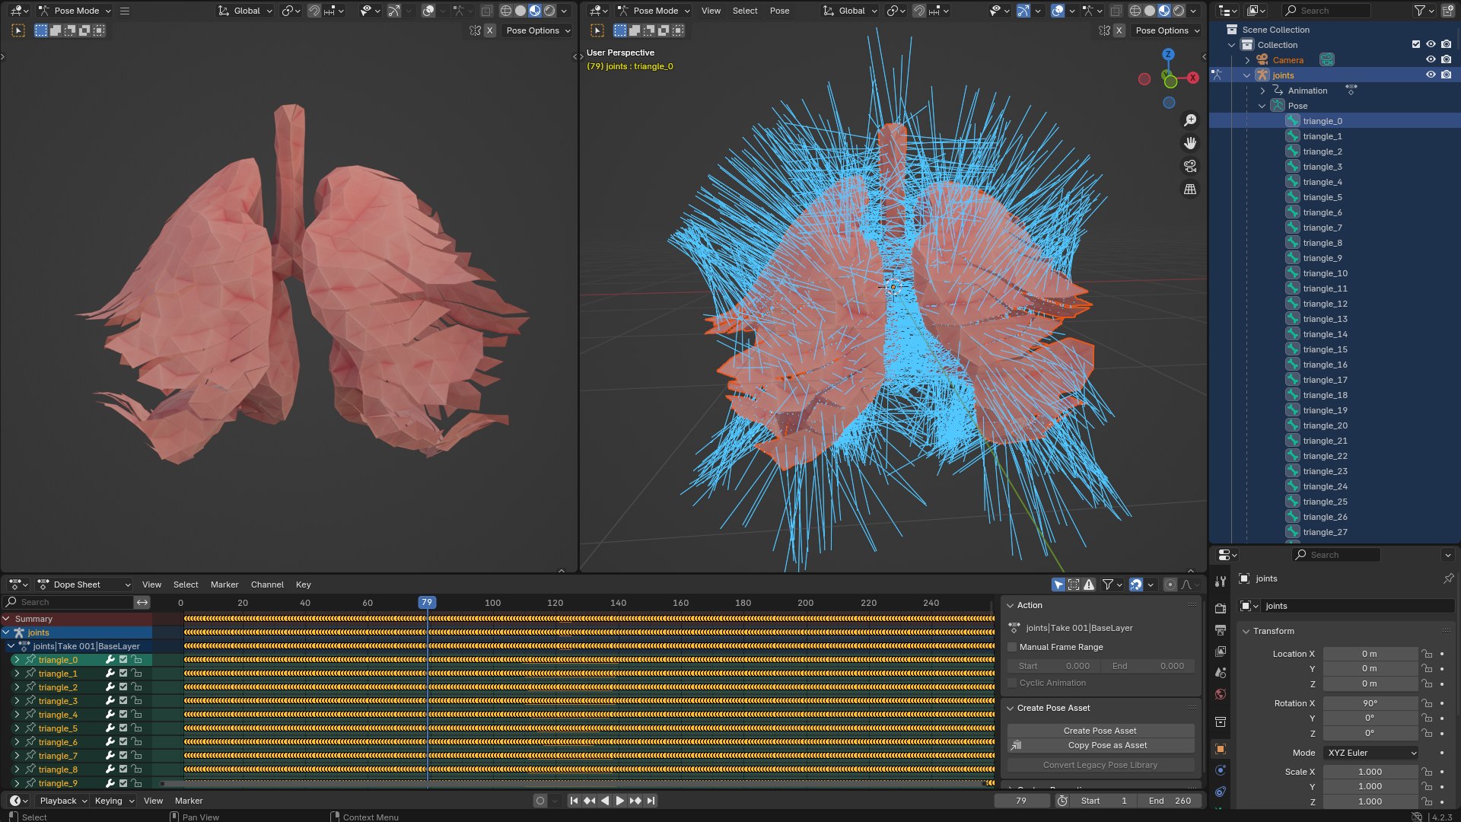Collapse the Transform panel

click(x=1246, y=631)
